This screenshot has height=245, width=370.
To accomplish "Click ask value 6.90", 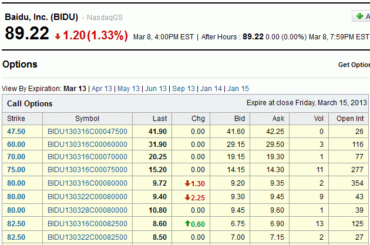I will pyautogui.click(x=277, y=223).
